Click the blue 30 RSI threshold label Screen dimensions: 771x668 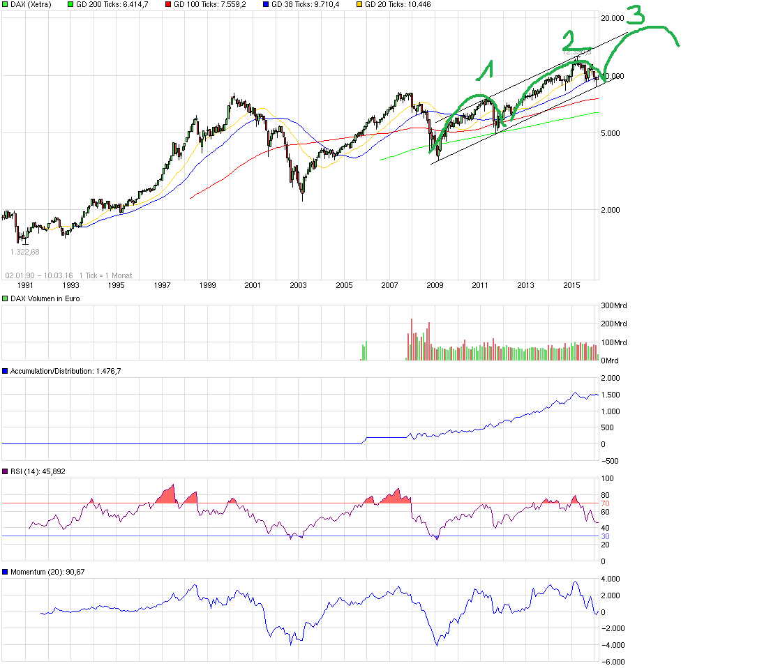point(606,537)
